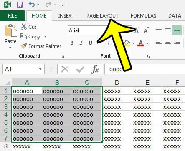Open the Name Box dropdown arrow

pyautogui.click(x=40, y=69)
